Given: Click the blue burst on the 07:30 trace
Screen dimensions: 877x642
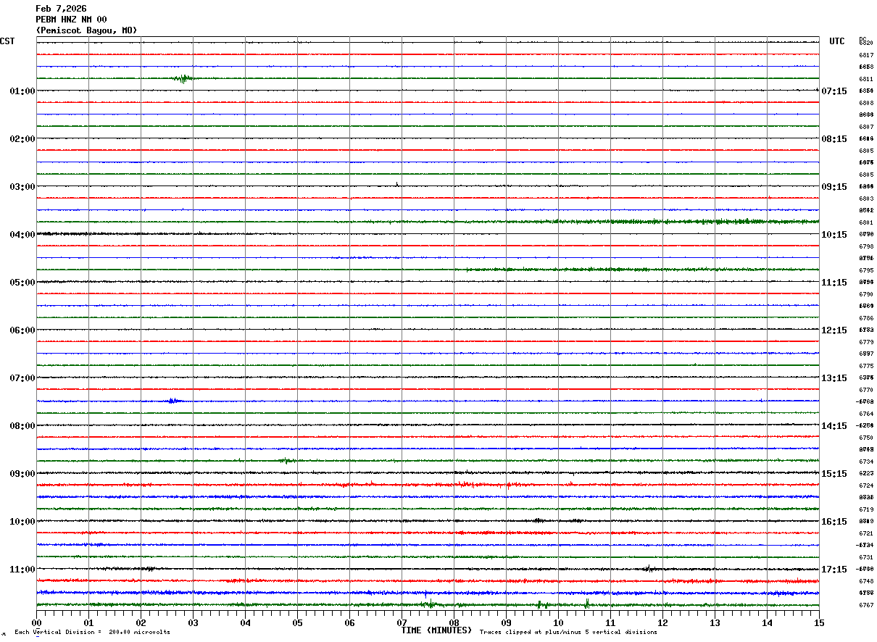Looking at the screenshot, I should click(x=173, y=401).
